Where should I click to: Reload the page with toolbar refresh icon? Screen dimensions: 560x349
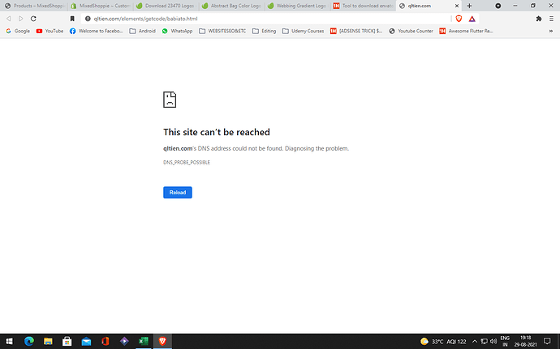tap(33, 19)
